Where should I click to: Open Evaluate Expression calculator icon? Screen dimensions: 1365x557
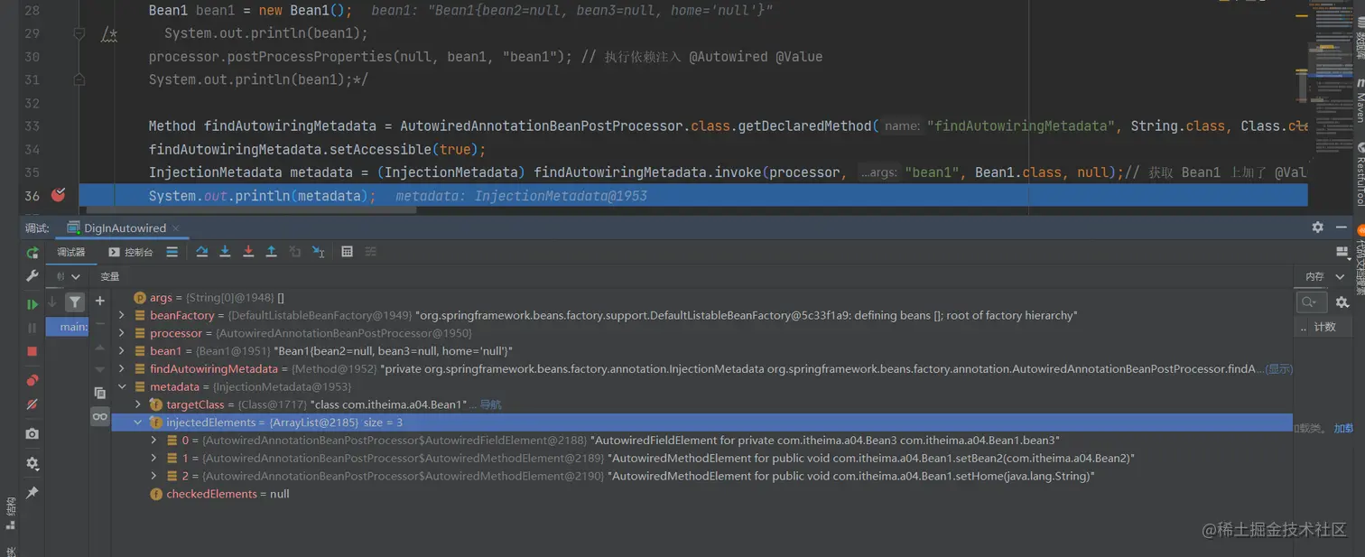click(347, 252)
